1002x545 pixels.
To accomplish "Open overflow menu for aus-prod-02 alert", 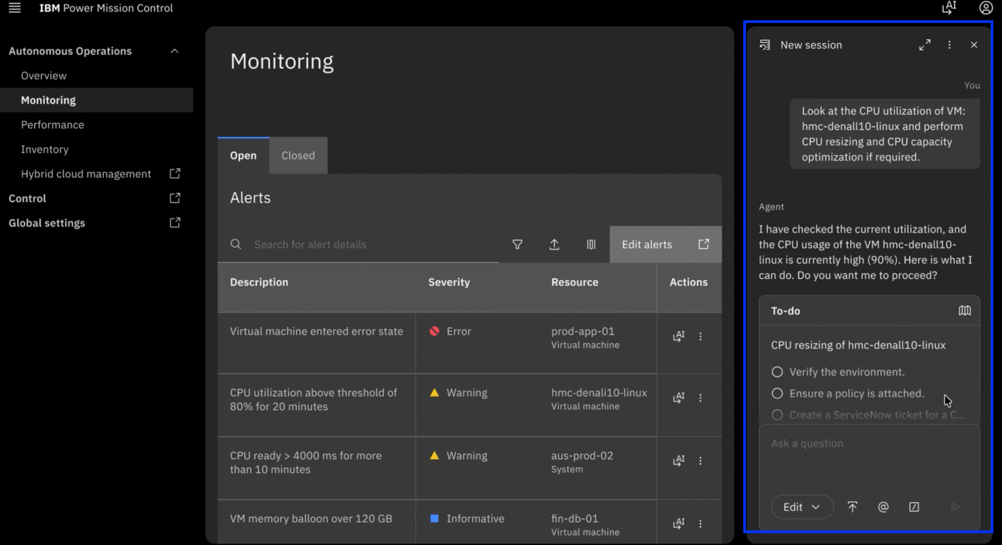I will (x=700, y=461).
